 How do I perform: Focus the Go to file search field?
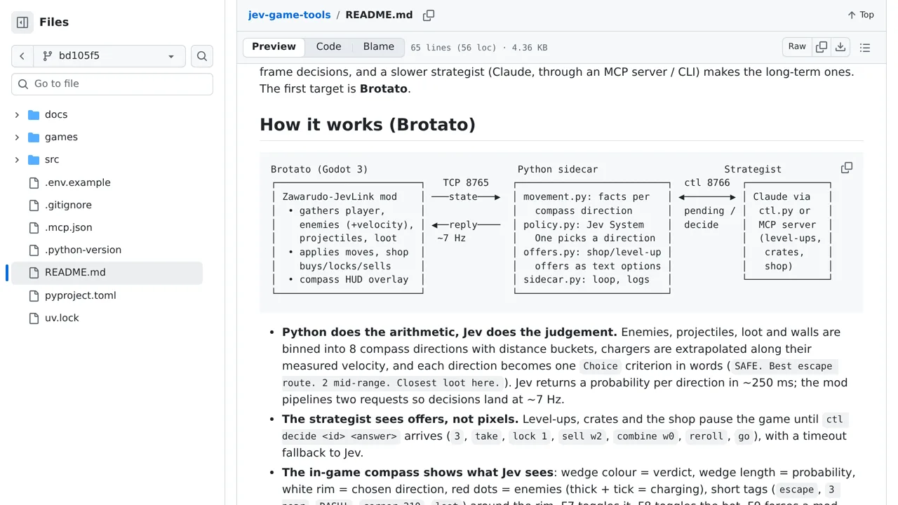pyautogui.click(x=112, y=84)
